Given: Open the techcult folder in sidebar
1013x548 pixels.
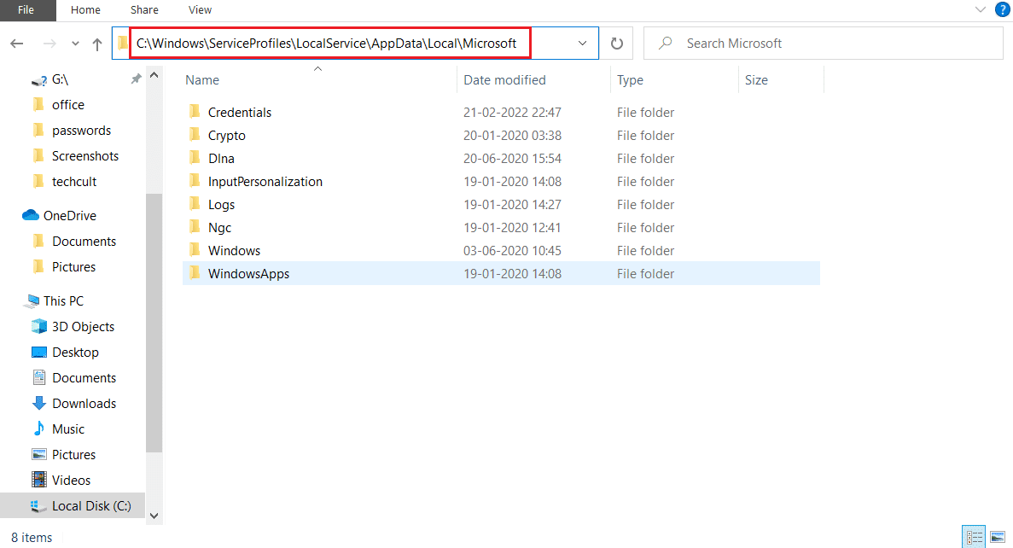Looking at the screenshot, I should [64, 182].
